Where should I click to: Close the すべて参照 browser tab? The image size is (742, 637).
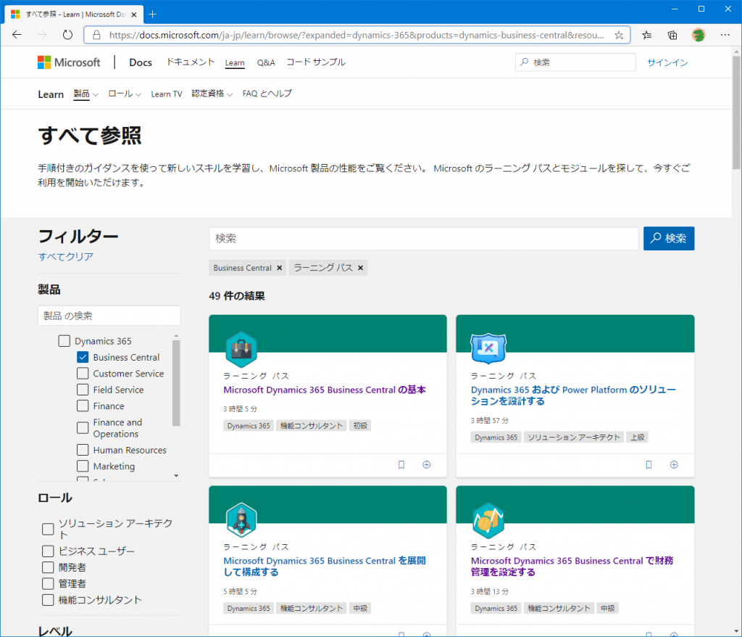[x=134, y=15]
